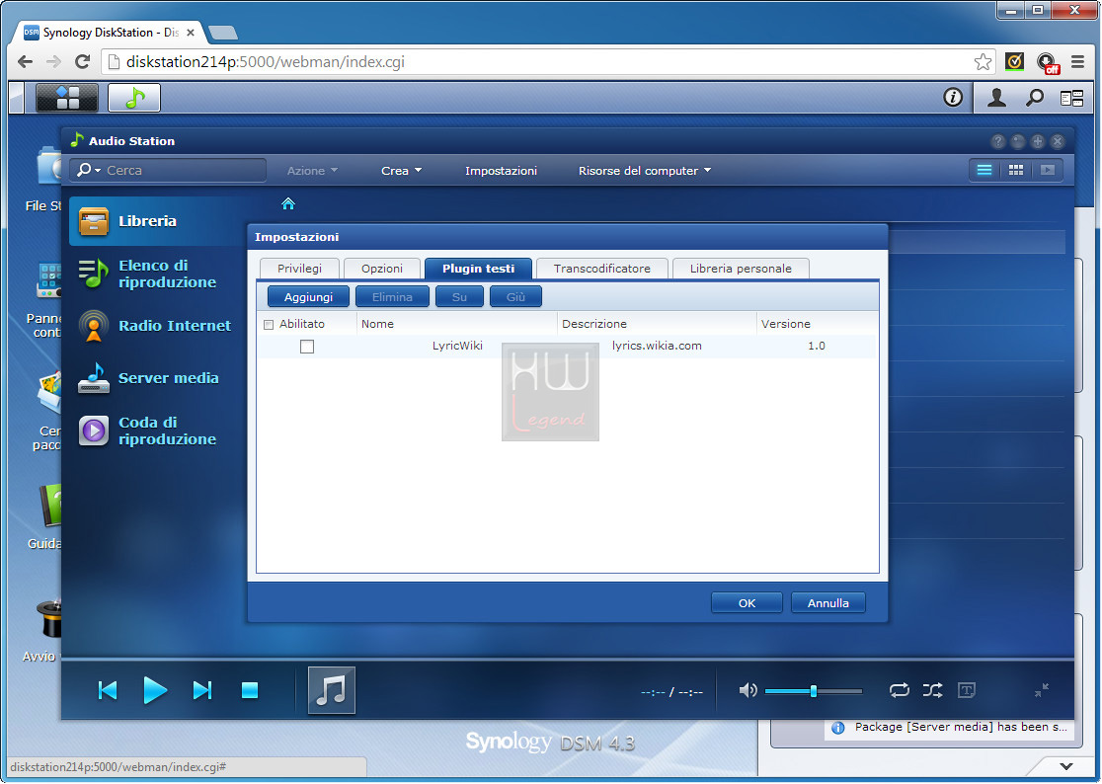Switch to the Opzioni tab
1102x784 pixels.
pos(381,269)
